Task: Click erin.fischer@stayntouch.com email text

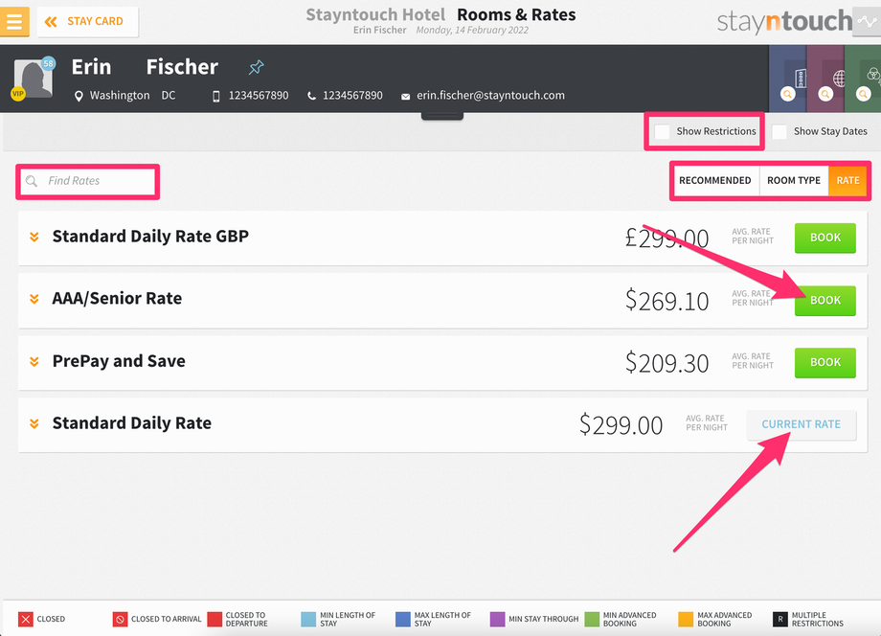Action: [x=490, y=96]
